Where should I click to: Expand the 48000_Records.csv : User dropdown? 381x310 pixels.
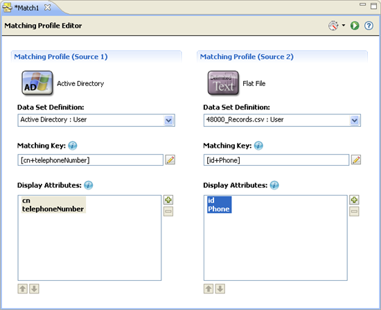coord(355,120)
